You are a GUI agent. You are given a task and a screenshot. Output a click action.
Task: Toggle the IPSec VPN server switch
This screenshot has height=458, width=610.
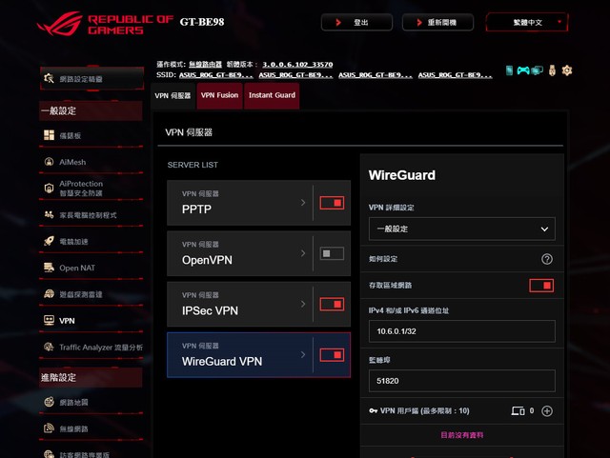[x=332, y=304]
